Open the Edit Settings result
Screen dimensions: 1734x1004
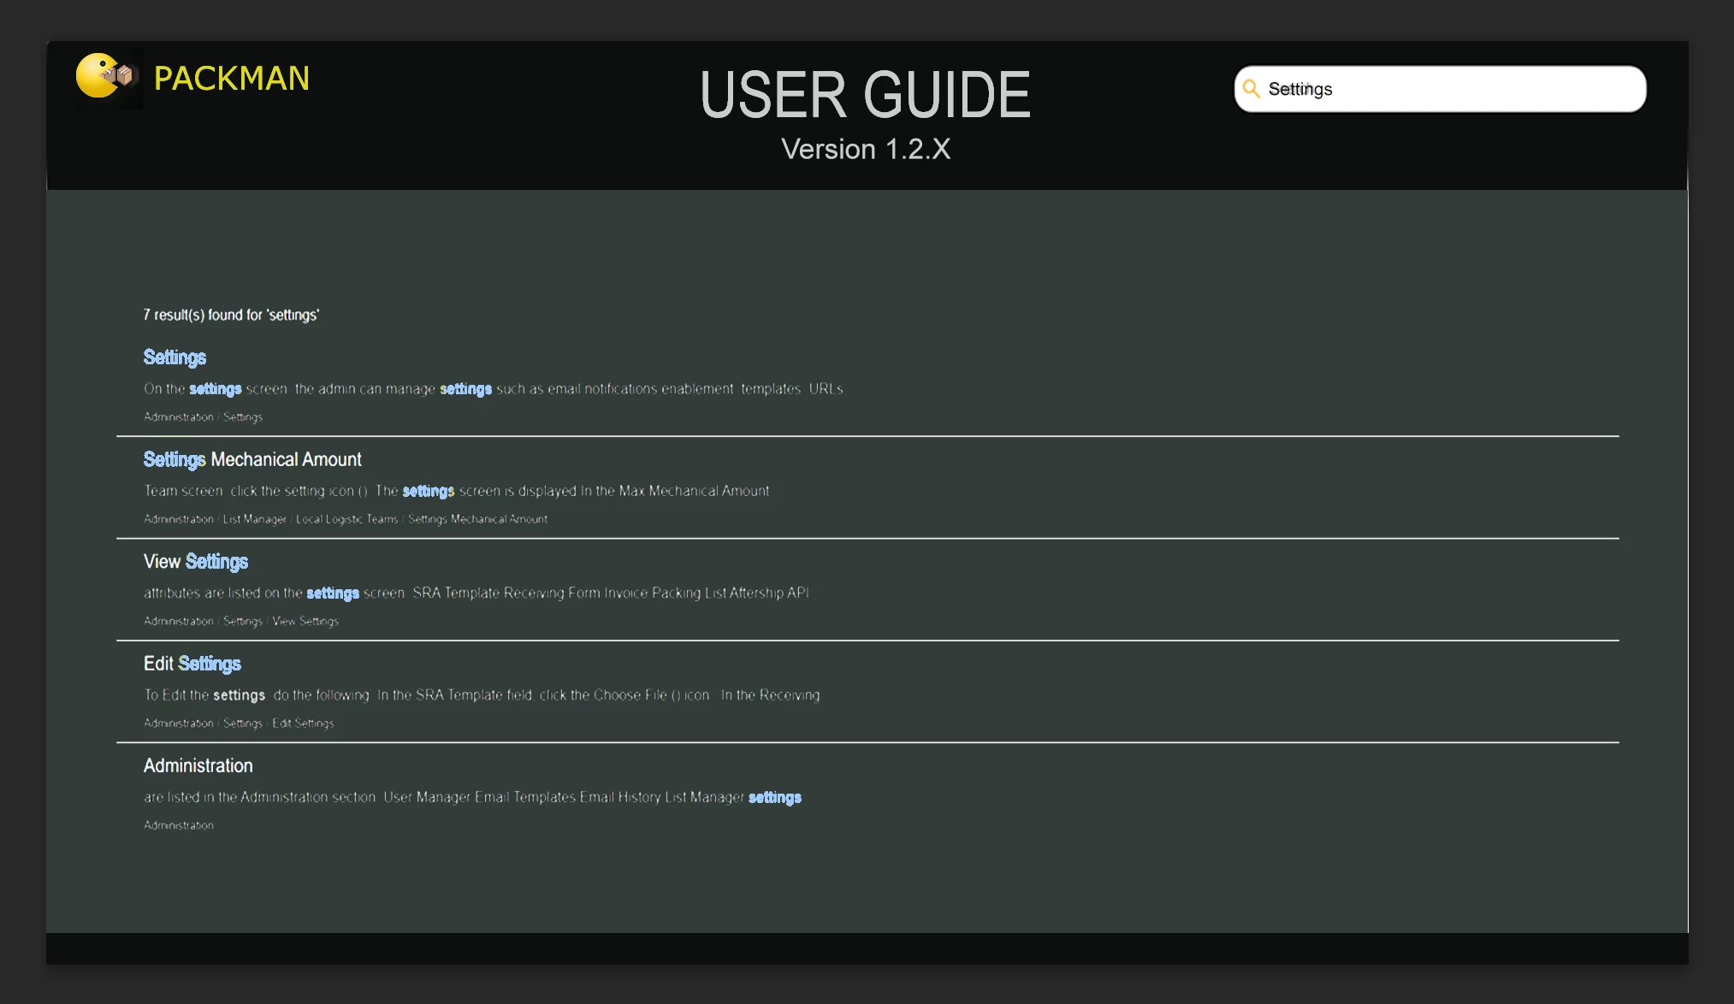coord(192,664)
